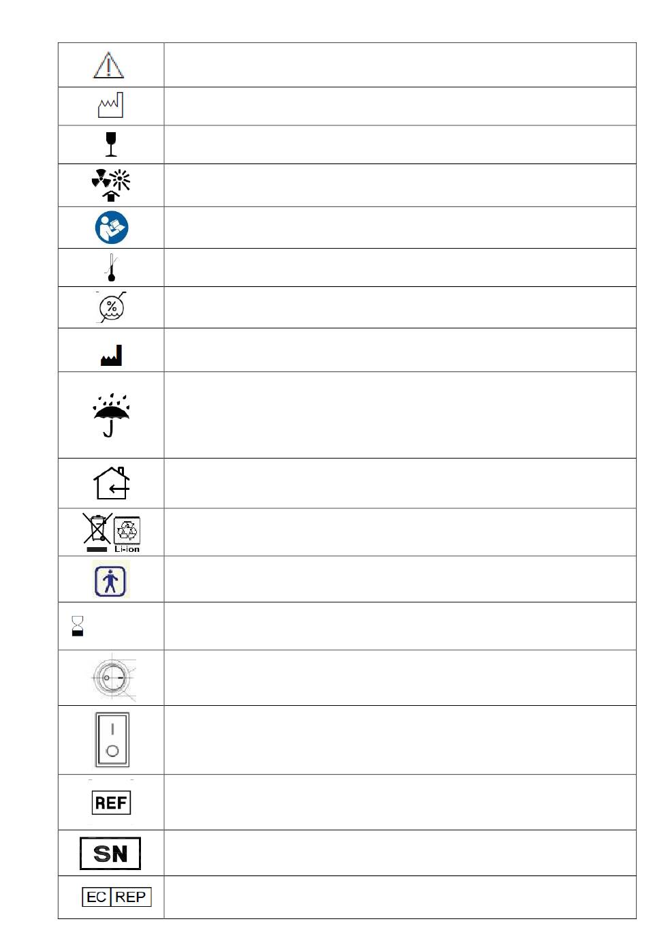Toggle the I/O rocker power switch symbol
Viewport: 647px width, 945px height.
(x=112, y=740)
